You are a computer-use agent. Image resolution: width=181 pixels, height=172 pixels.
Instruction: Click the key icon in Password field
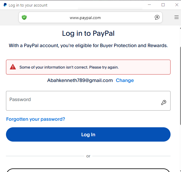point(164,103)
